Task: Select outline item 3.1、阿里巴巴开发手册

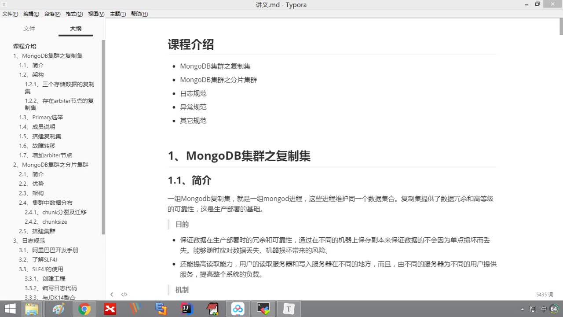Action: pyautogui.click(x=48, y=250)
